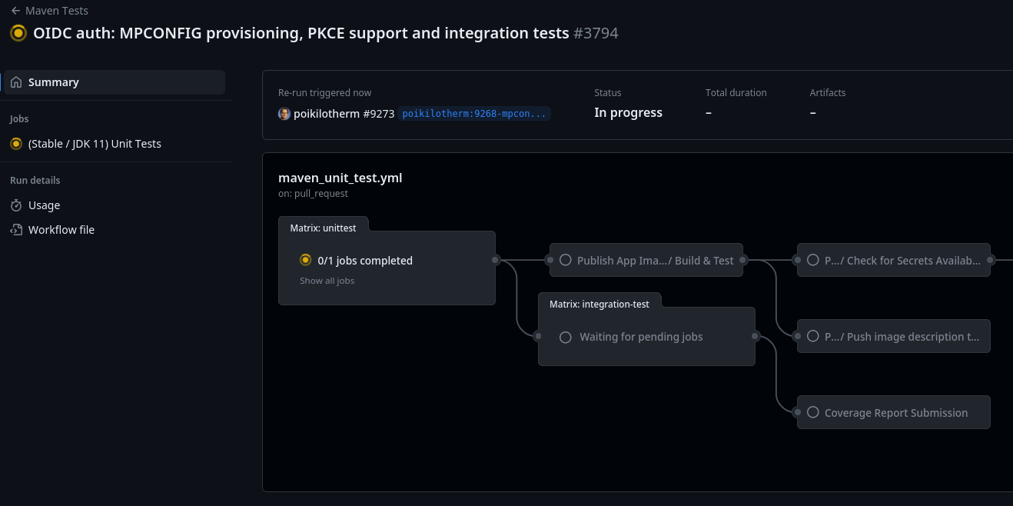Click the stopwatch icon next to Usage
This screenshot has height=506, width=1013.
click(16, 205)
